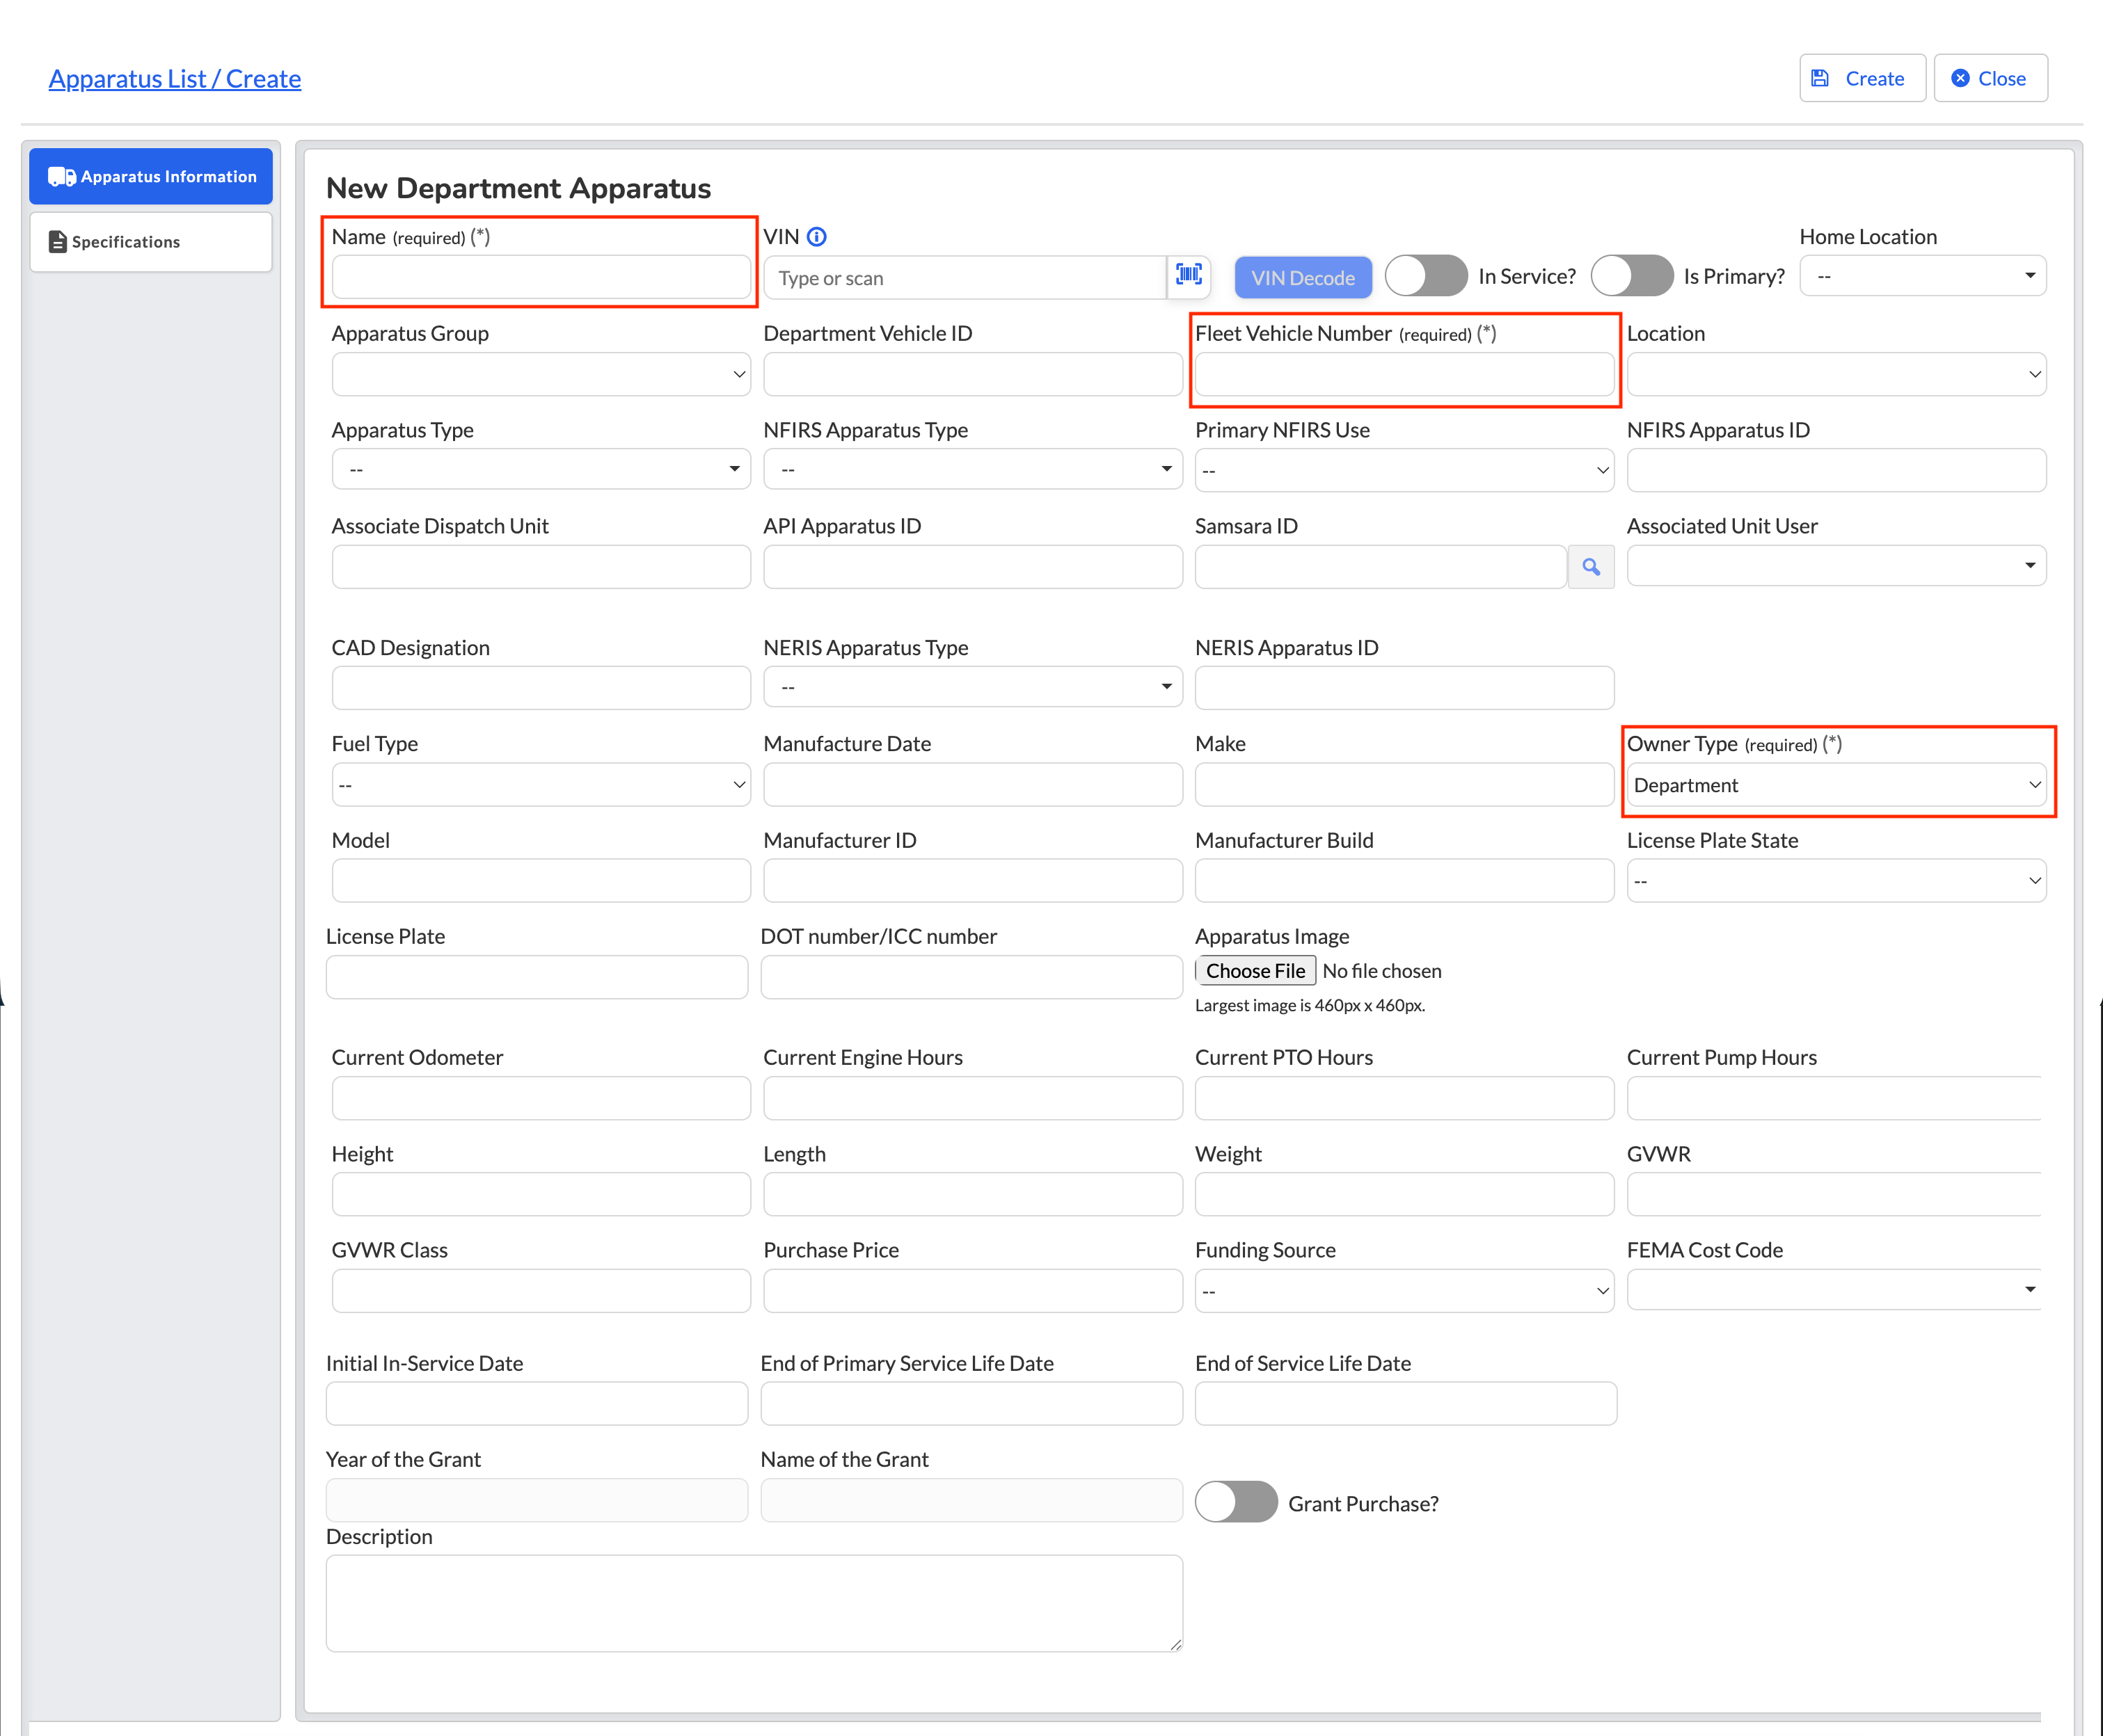Click the Initial In-Service Date field

[537, 1404]
